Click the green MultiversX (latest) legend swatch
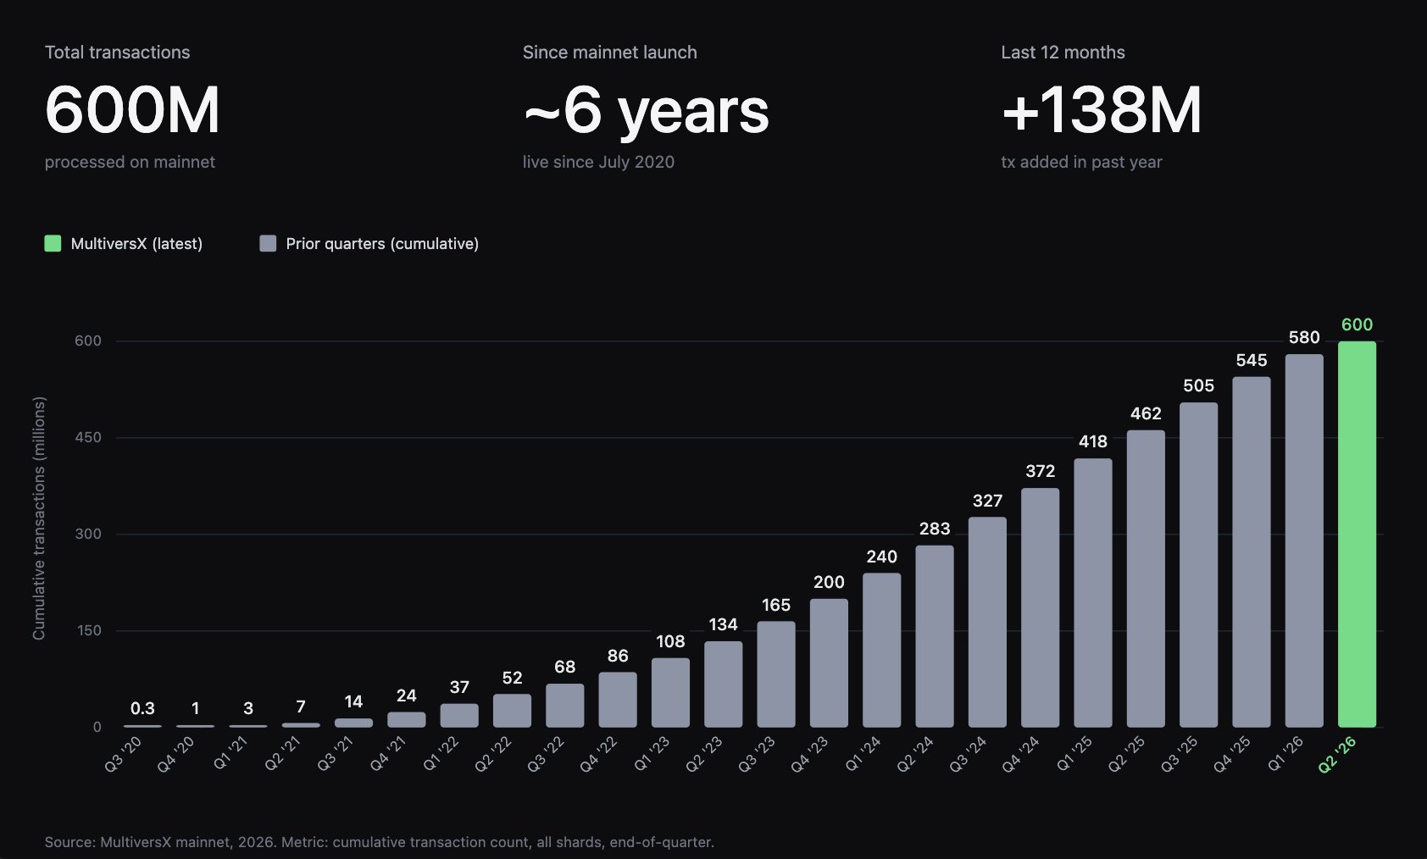The height and width of the screenshot is (859, 1427). click(53, 244)
